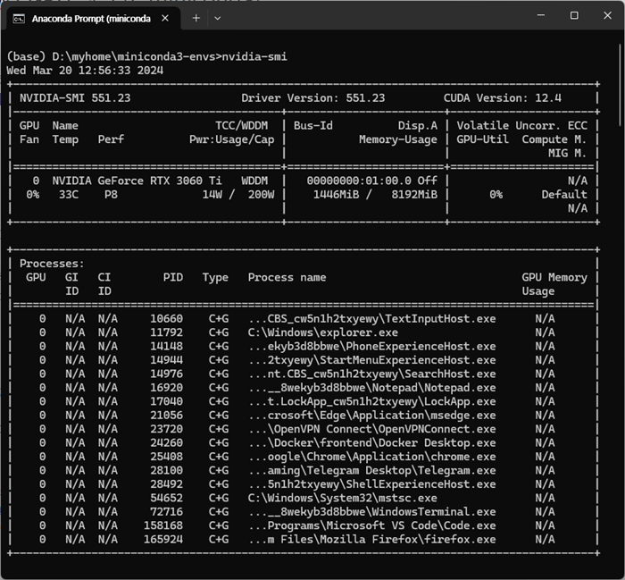This screenshot has height=580, width=625.
Task: Click the 'Processes:' heading
Action: 52,264
